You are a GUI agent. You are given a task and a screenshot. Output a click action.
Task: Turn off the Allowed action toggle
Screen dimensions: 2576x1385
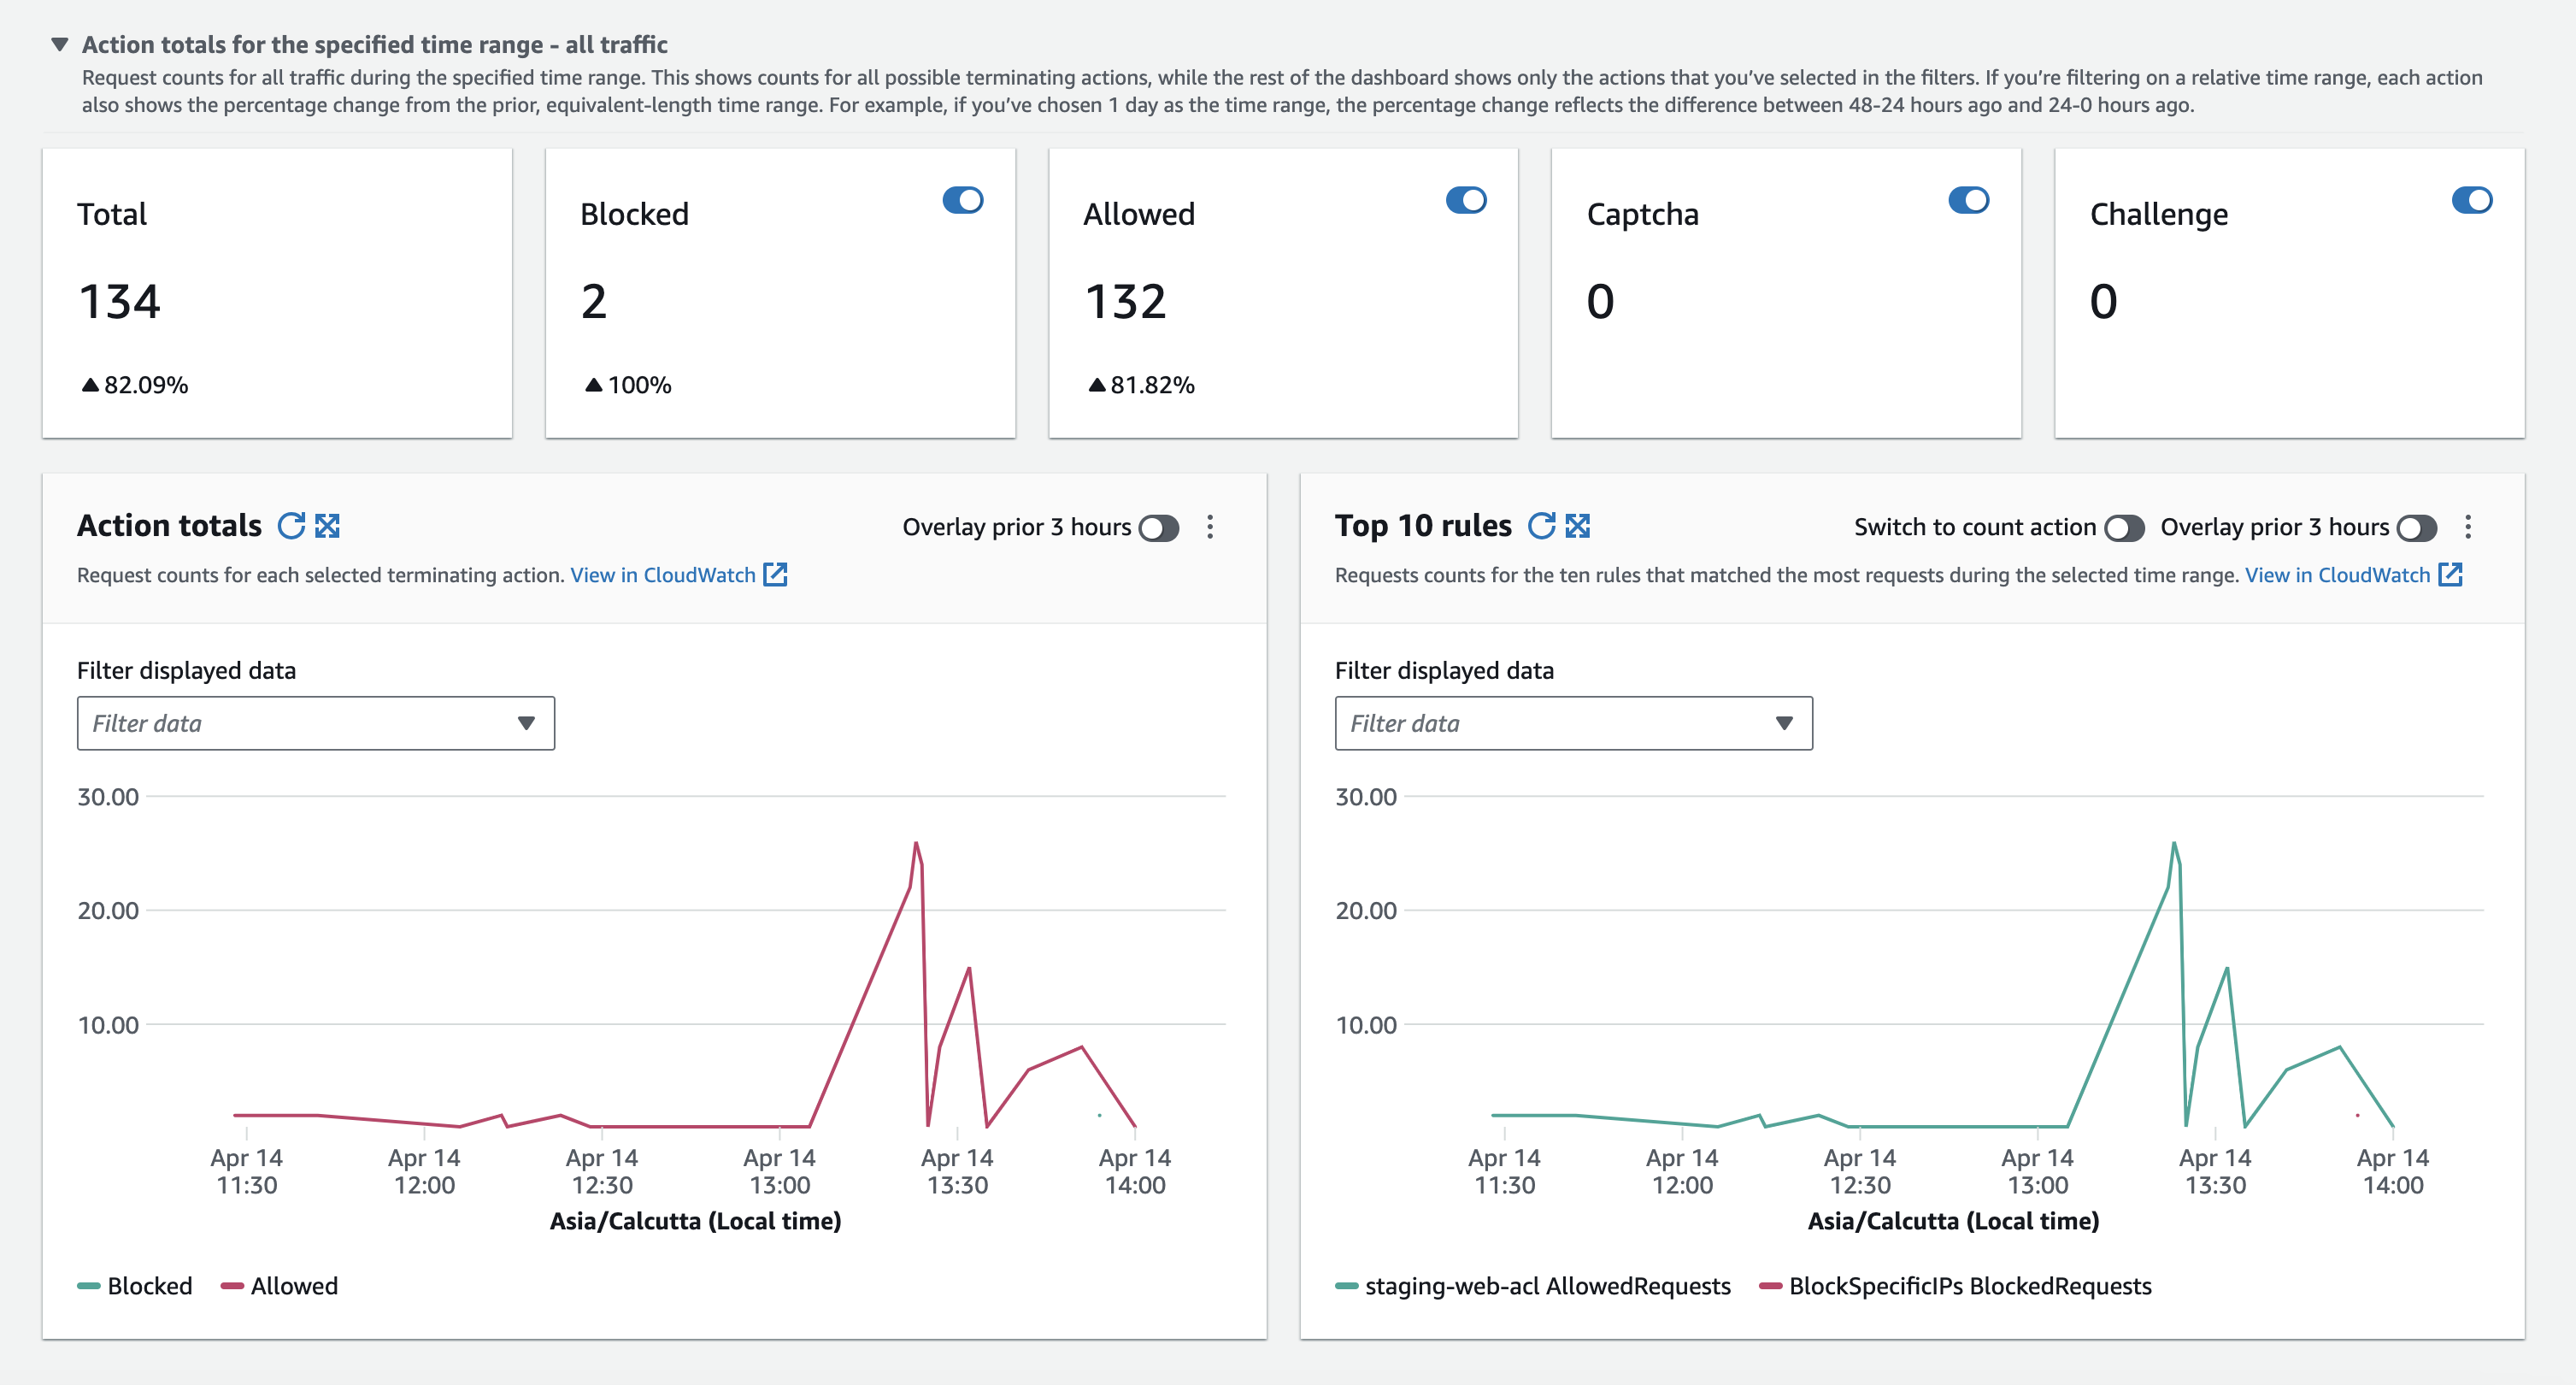coord(1466,200)
